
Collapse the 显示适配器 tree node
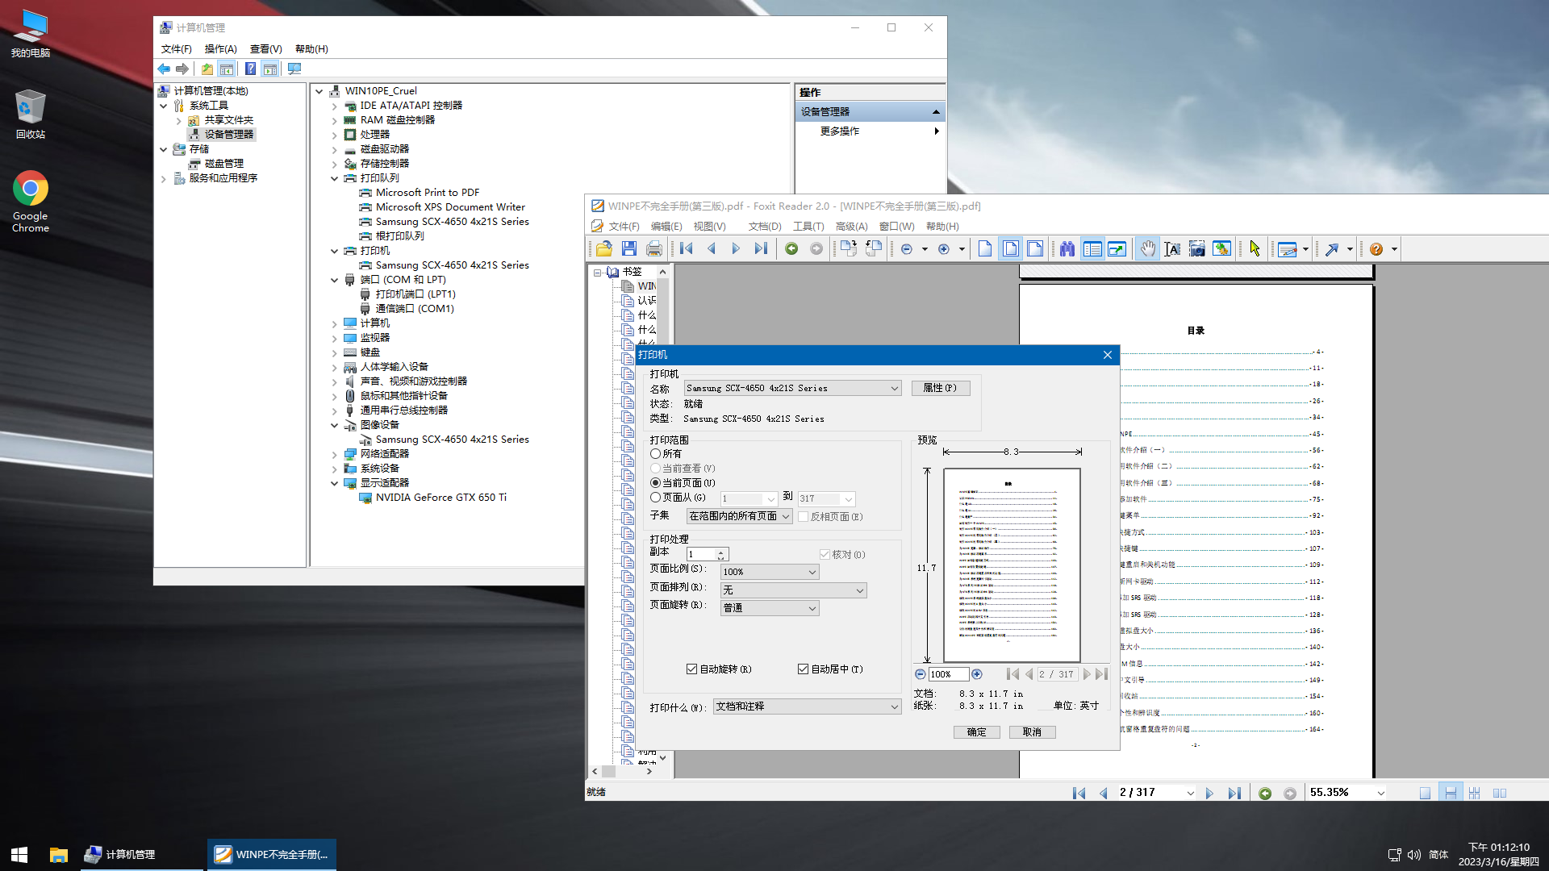(334, 483)
